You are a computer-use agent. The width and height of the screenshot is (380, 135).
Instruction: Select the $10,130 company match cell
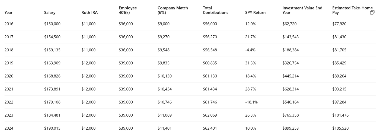(165, 76)
